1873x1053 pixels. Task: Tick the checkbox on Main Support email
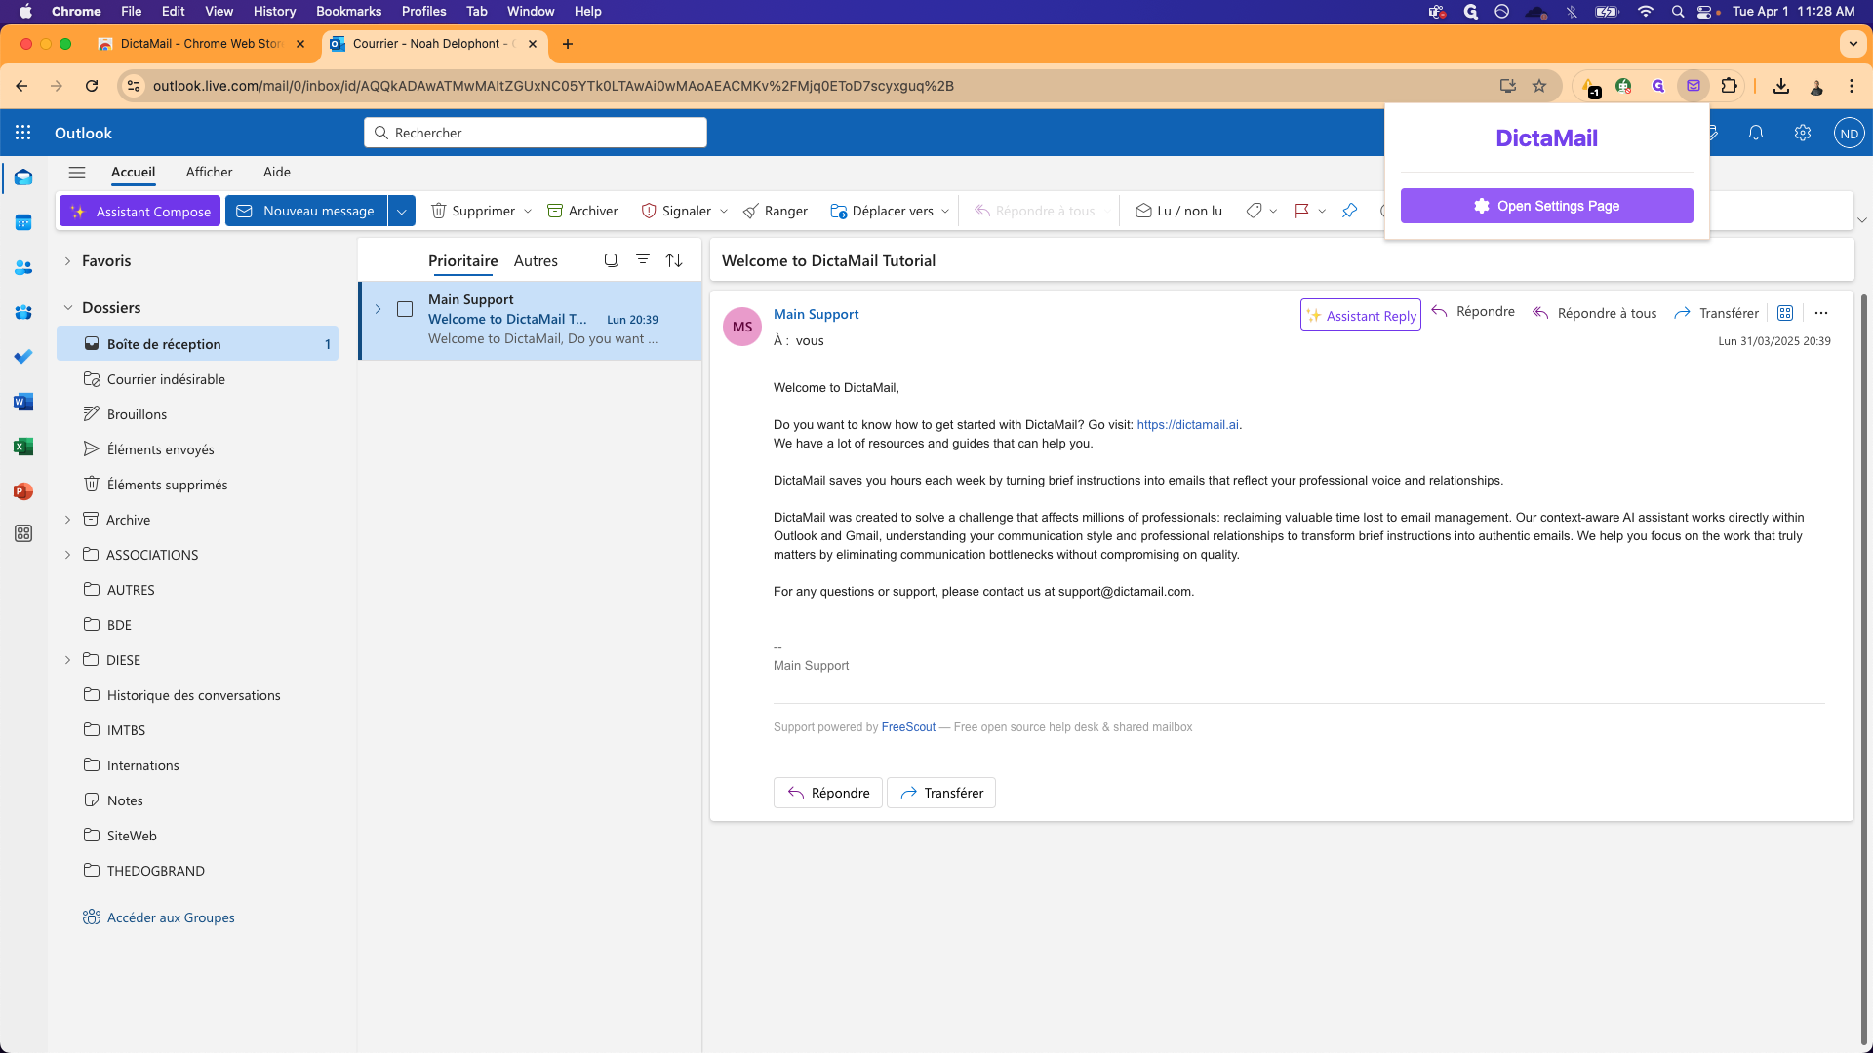coord(405,309)
